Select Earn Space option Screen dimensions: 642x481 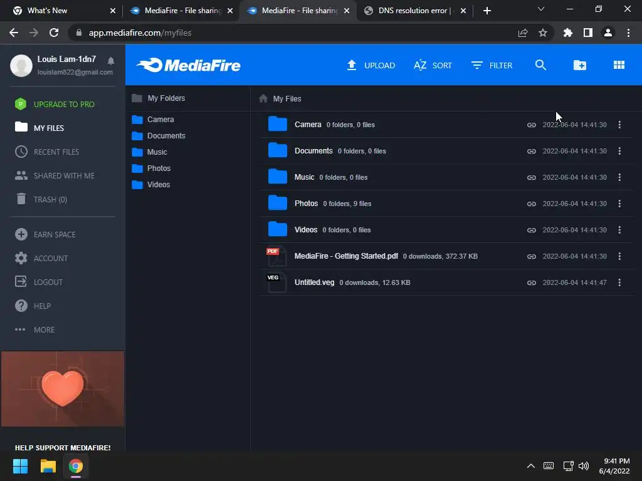click(x=45, y=234)
